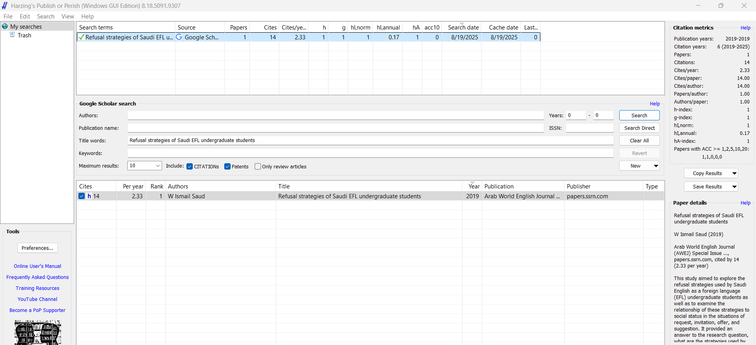Open the New button dropdown arrow
The image size is (756, 345).
click(656, 166)
